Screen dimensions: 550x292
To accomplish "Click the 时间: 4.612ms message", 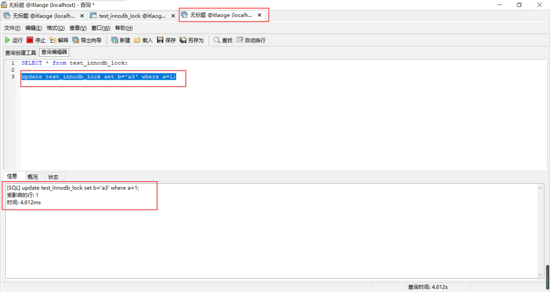I will coord(24,202).
